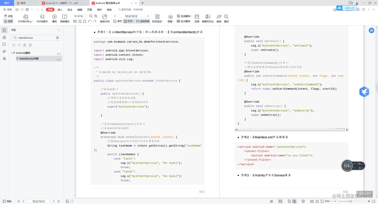
Task: Open the 查找 find tool
Action: point(226,19)
